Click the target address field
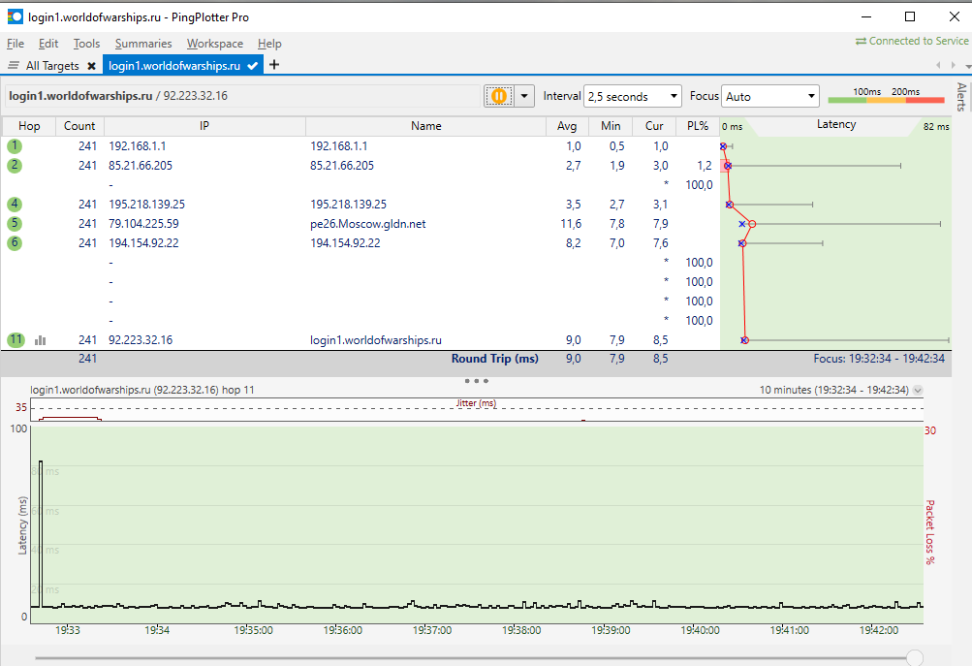 tap(243, 96)
